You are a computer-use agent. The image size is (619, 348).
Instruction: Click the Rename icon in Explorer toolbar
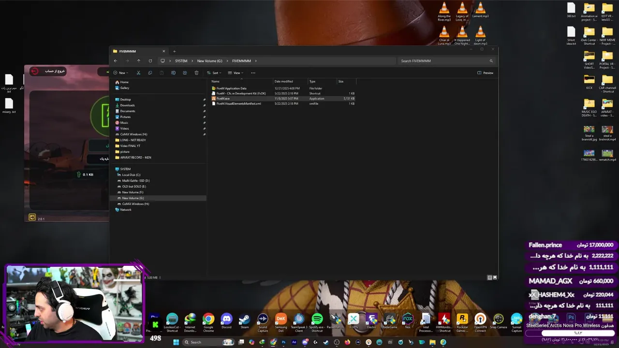pos(173,73)
